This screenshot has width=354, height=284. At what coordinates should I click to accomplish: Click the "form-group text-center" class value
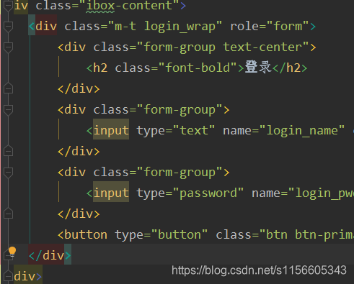(x=223, y=47)
